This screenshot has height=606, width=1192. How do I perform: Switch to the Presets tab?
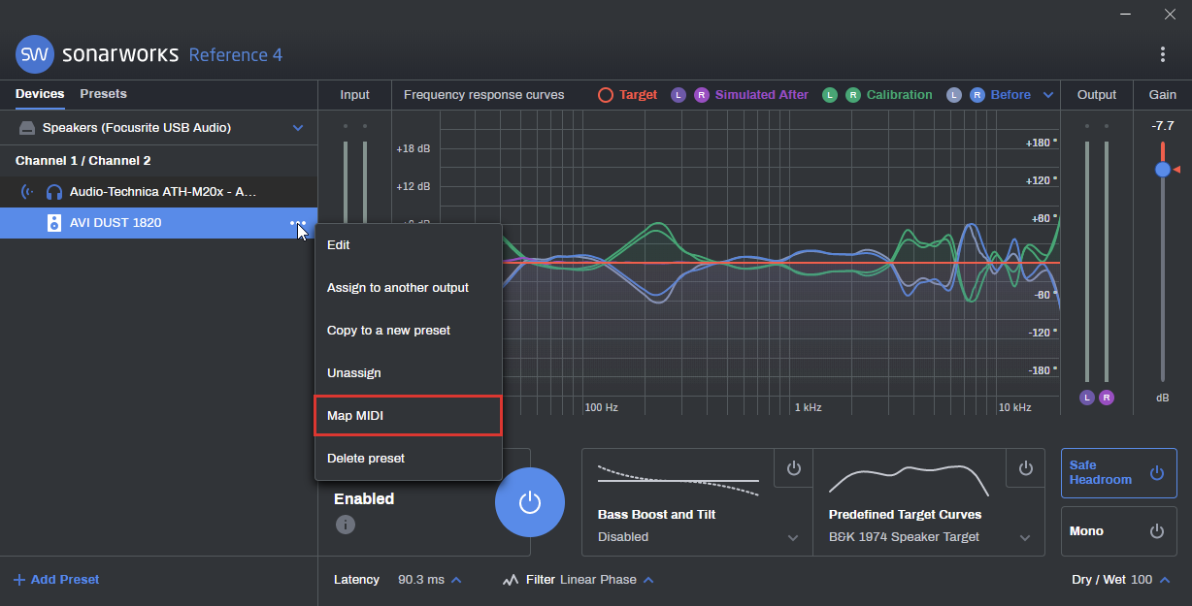coord(103,94)
